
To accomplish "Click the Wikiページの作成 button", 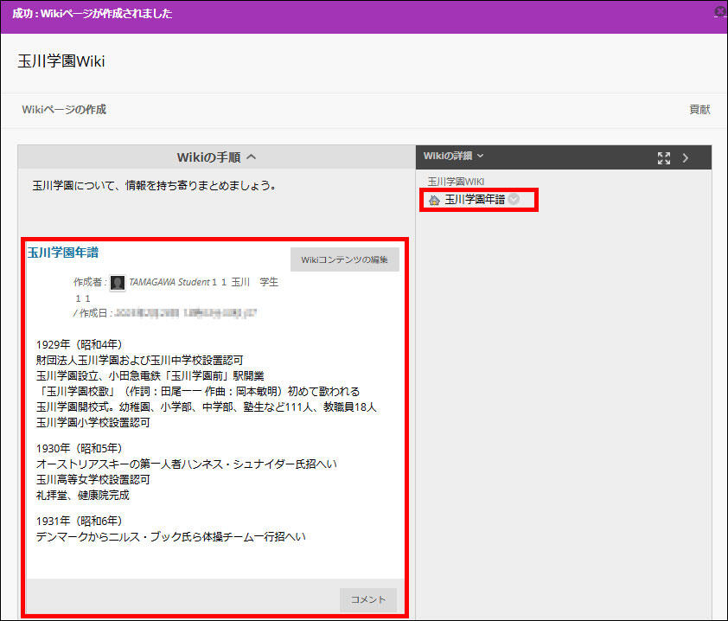I will click(64, 110).
